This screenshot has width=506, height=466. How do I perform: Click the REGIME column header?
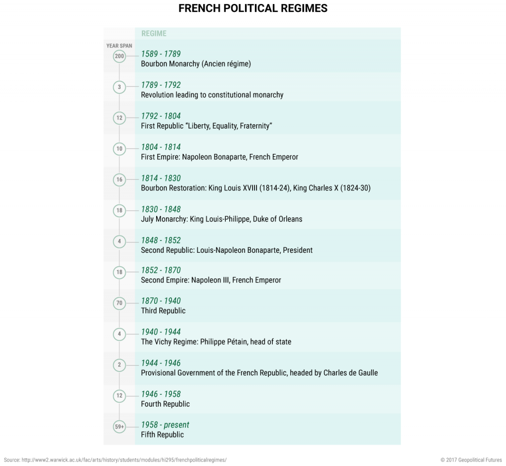point(154,34)
